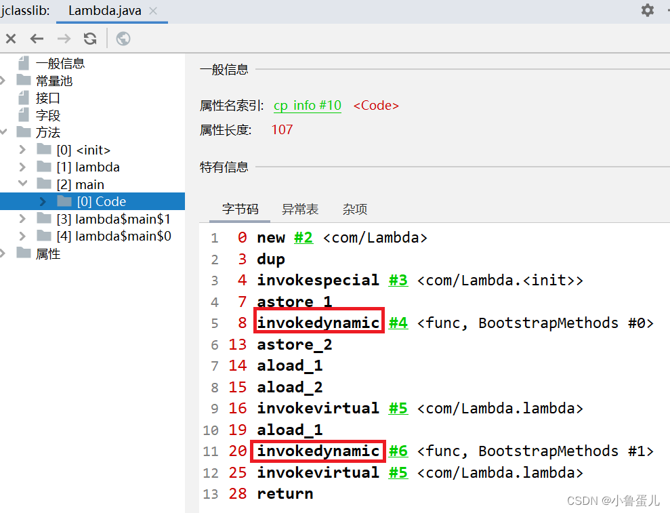Click the 常量池 folder icon
Screen dimensions: 670x513
pyautogui.click(x=24, y=80)
